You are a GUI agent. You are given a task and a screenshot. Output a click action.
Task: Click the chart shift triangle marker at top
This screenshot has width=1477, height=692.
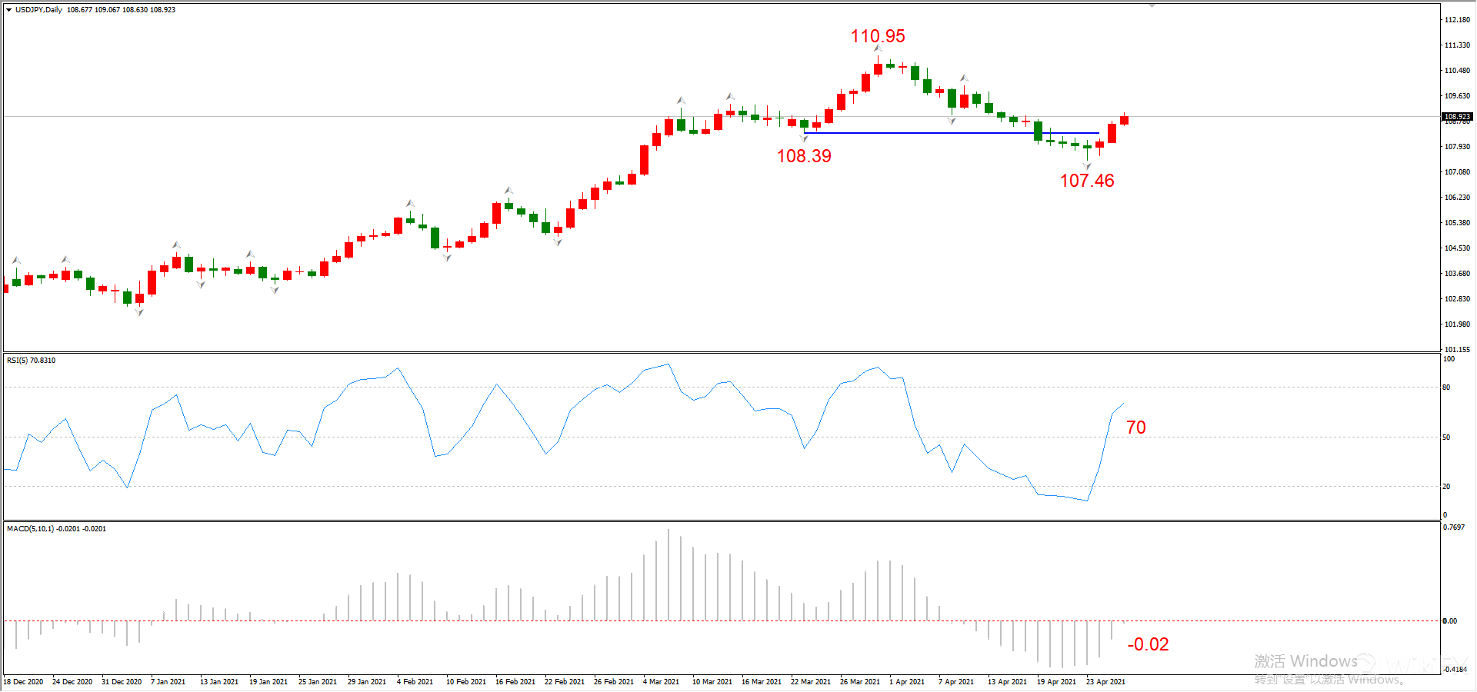[x=1152, y=5]
